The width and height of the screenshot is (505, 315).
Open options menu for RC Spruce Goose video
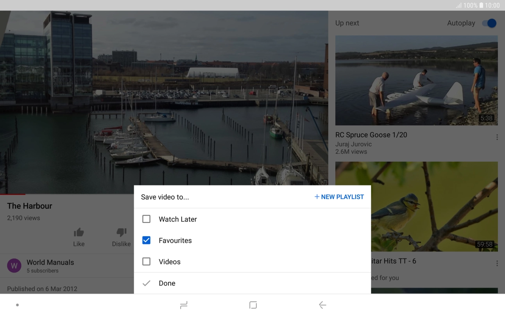click(x=497, y=137)
